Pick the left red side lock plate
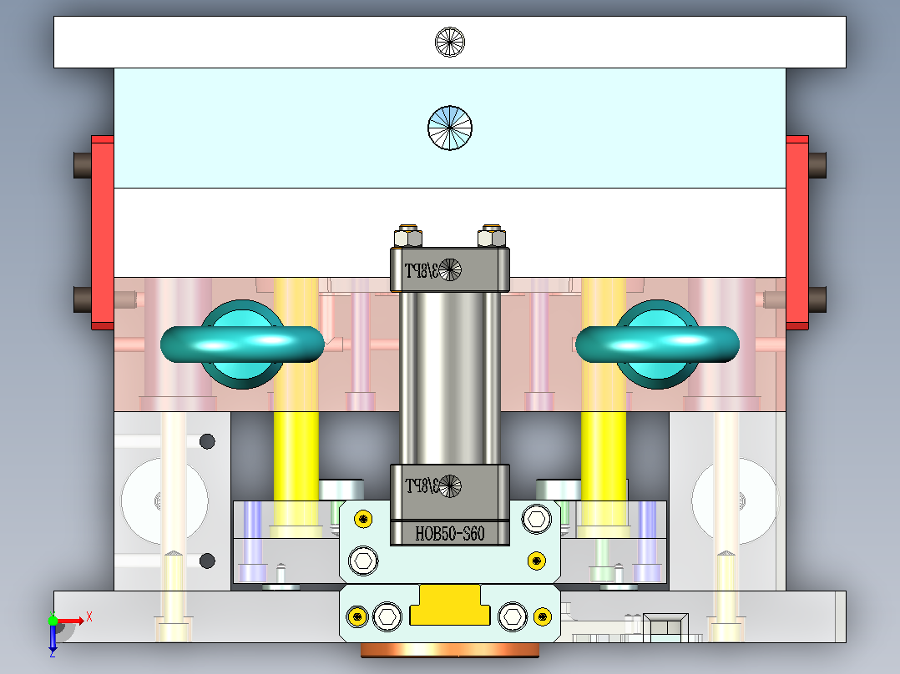900x674 pixels. (103, 233)
